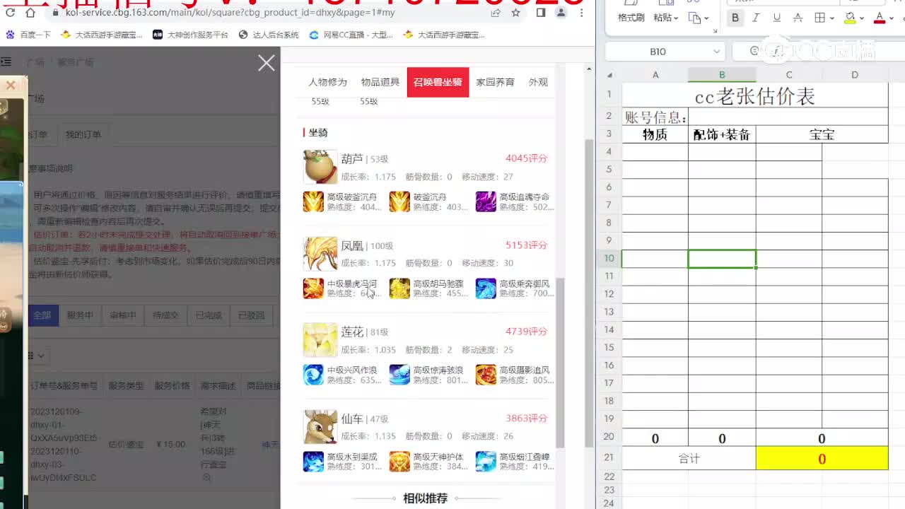905x509 pixels.
Task: Click 仙车's 高级水到渠成 skill icon
Action: pos(313,461)
